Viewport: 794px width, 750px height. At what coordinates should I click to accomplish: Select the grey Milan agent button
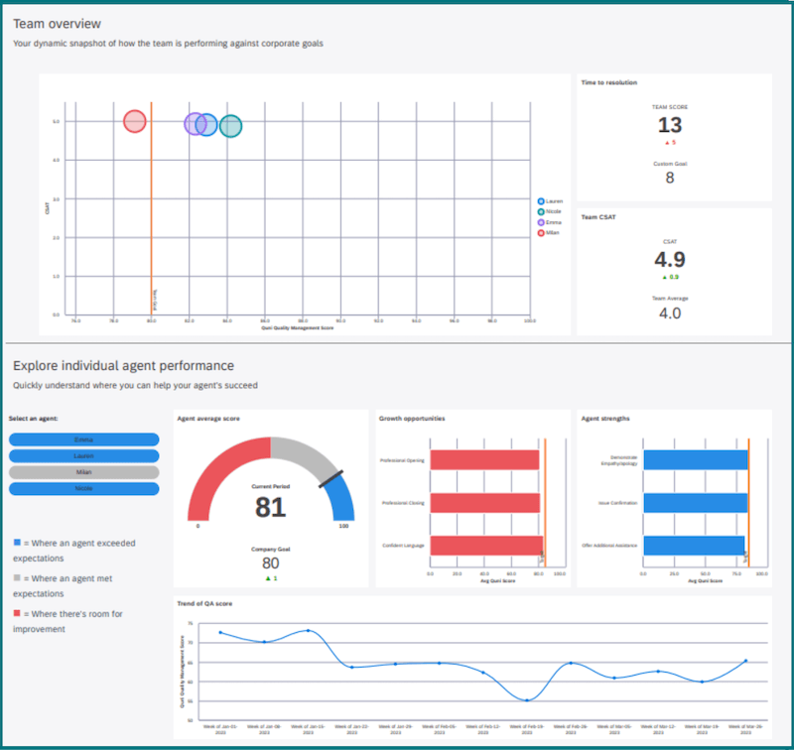click(84, 471)
